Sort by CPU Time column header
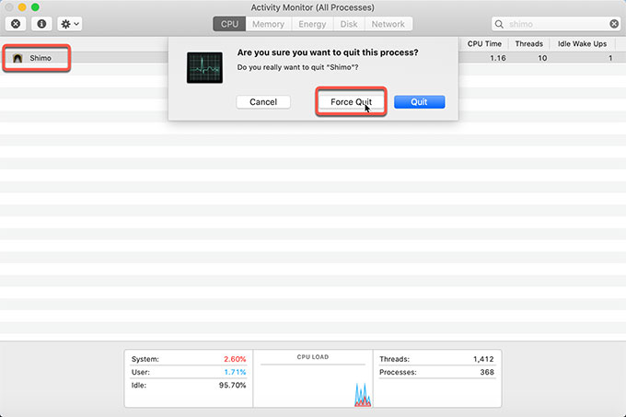This screenshot has width=626, height=417. 484,43
